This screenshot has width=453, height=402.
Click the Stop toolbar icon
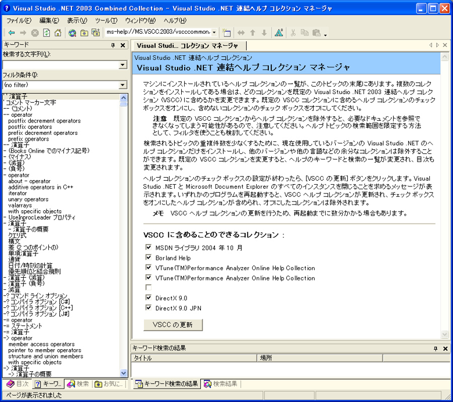tap(35, 33)
